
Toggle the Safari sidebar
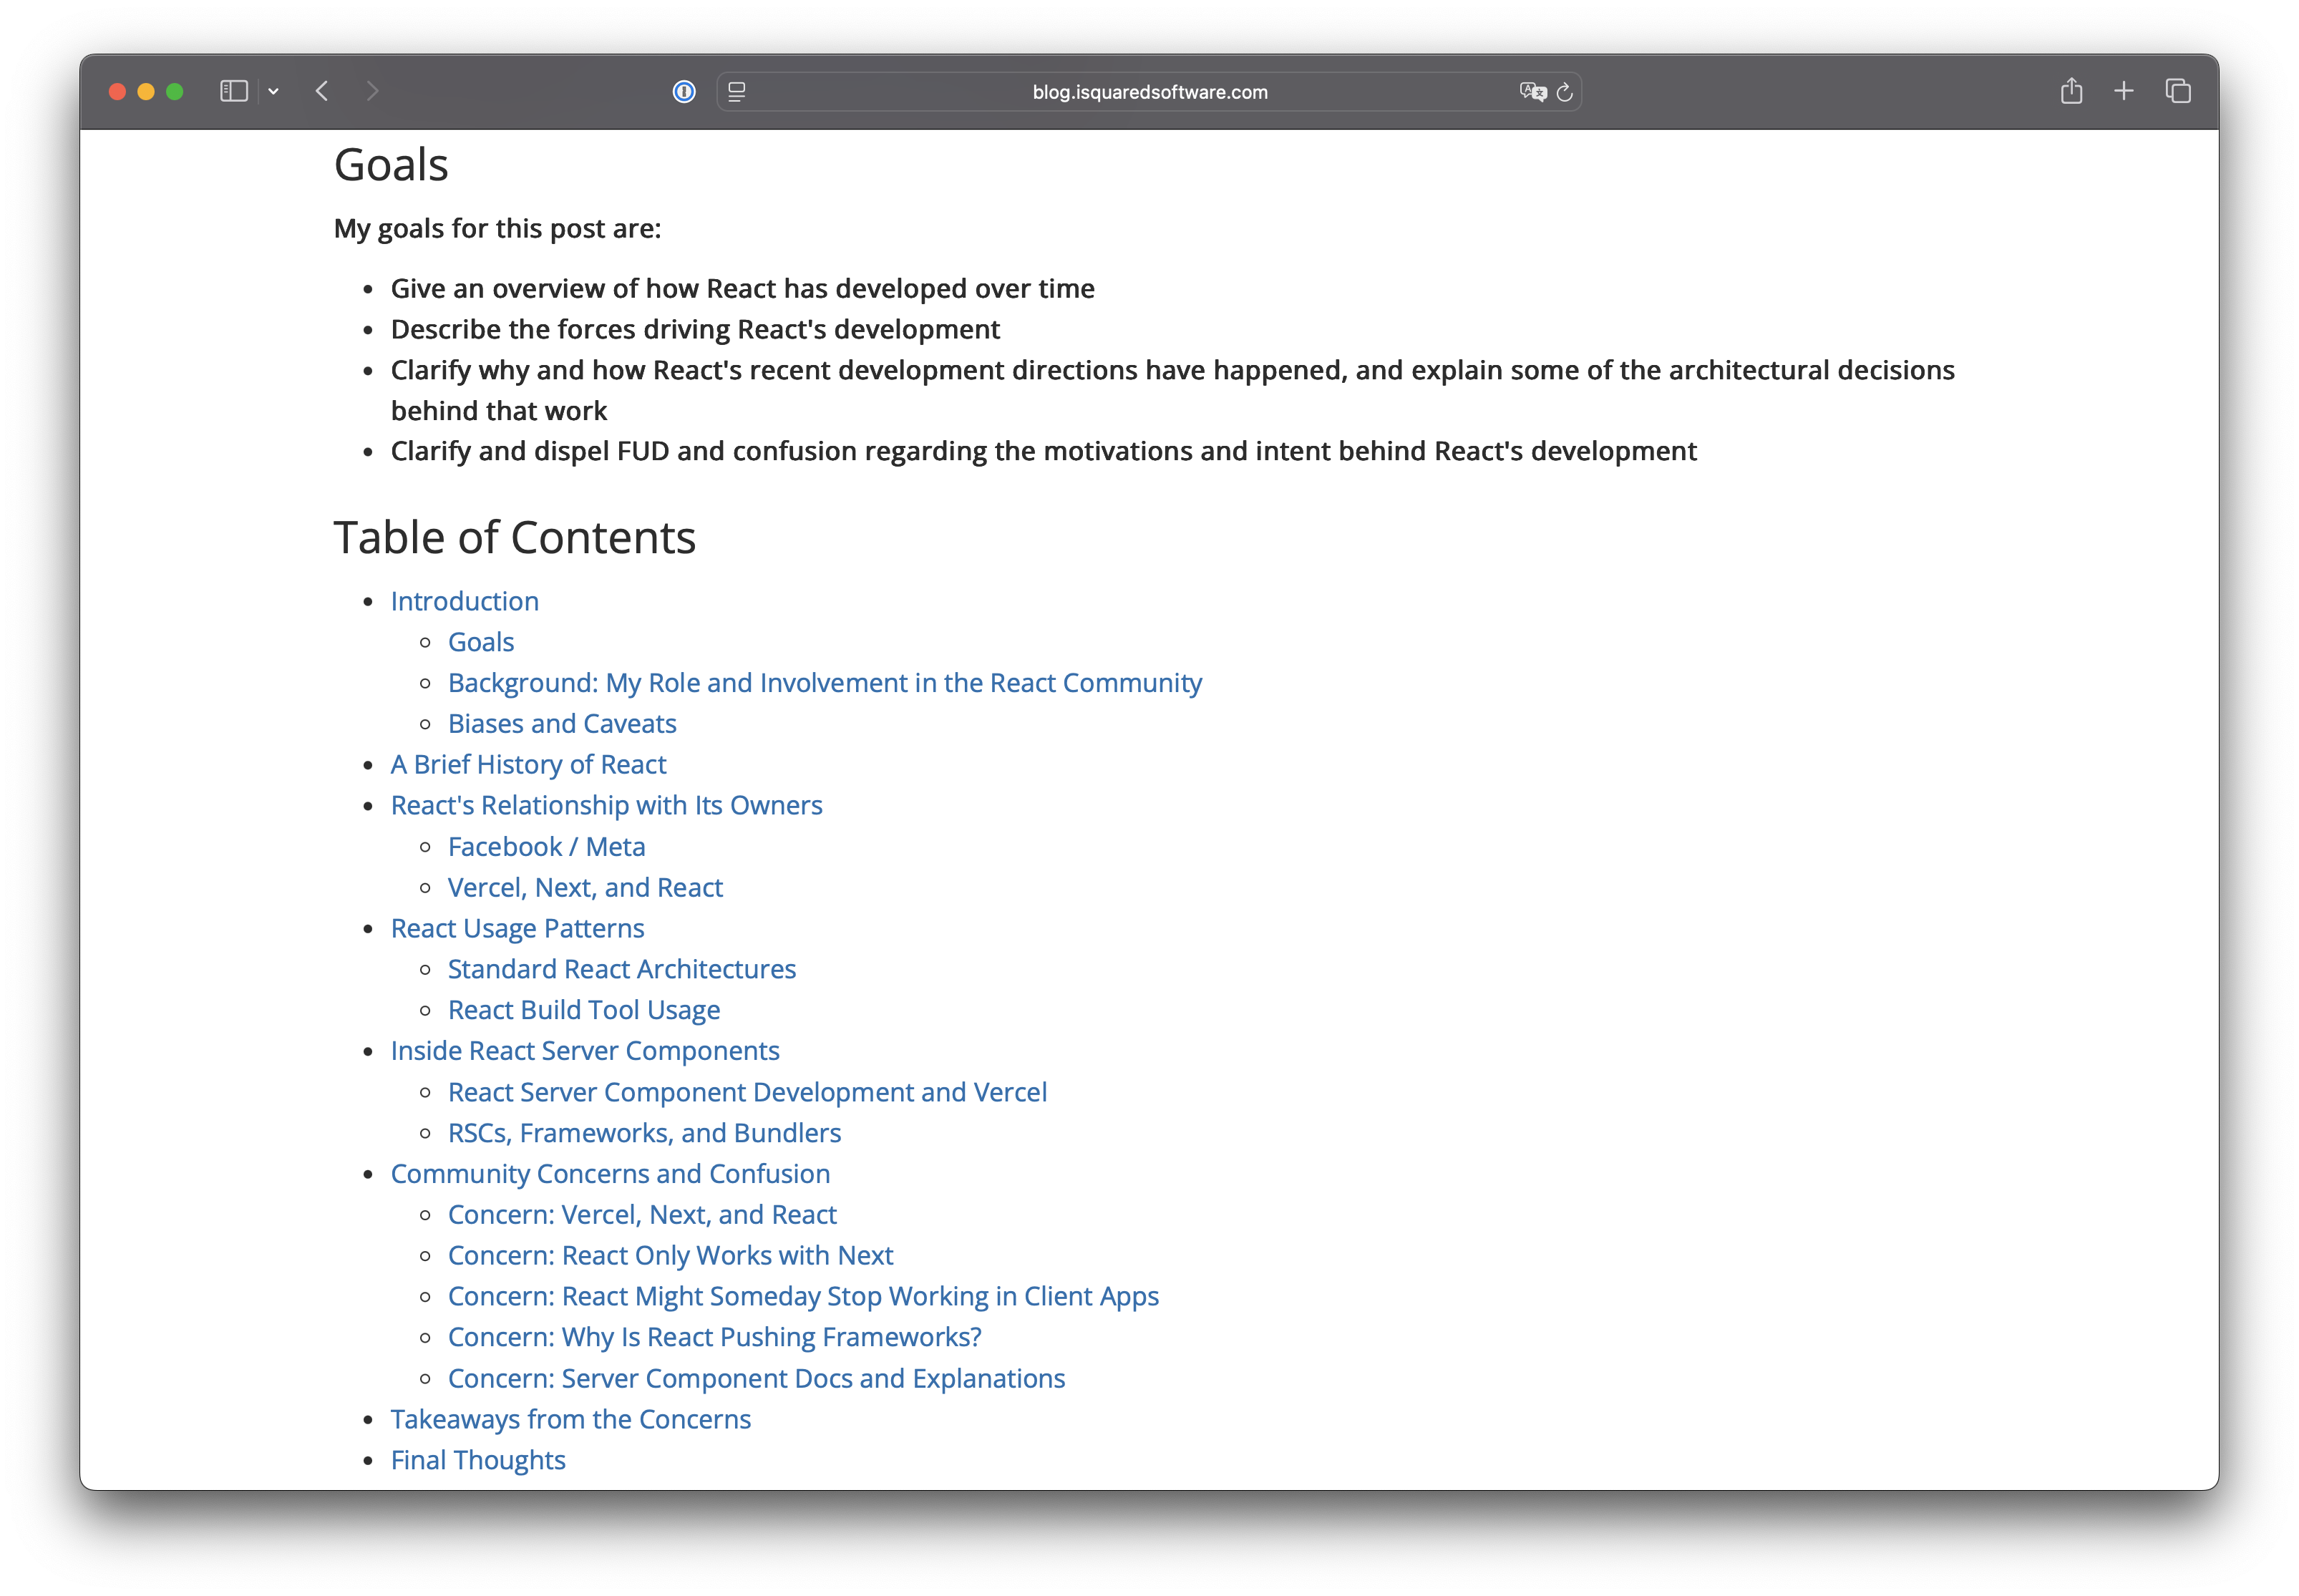233,91
